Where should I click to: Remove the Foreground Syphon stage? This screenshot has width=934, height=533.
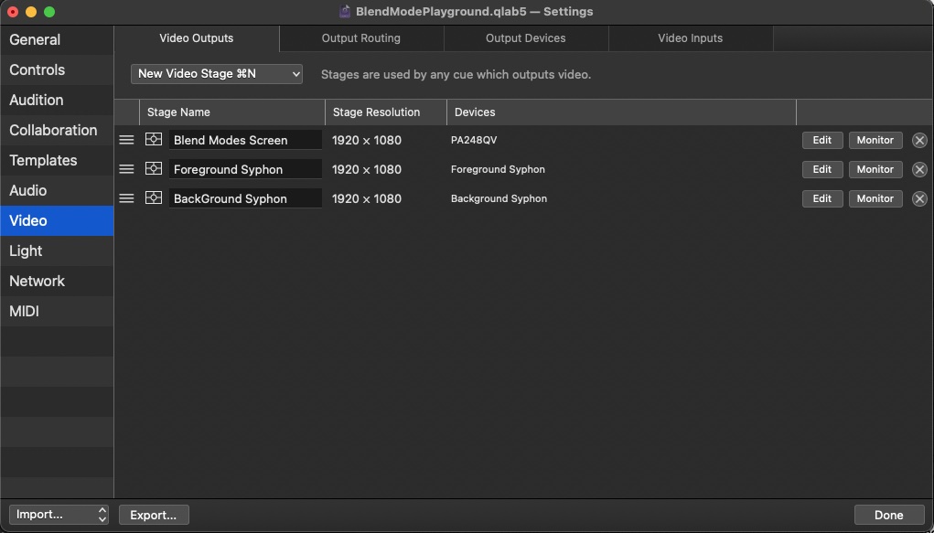[x=919, y=169]
